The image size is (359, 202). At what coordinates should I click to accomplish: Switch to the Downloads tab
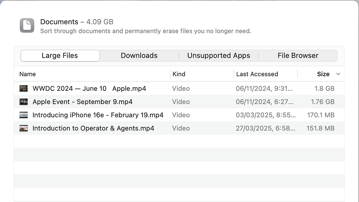coord(139,56)
